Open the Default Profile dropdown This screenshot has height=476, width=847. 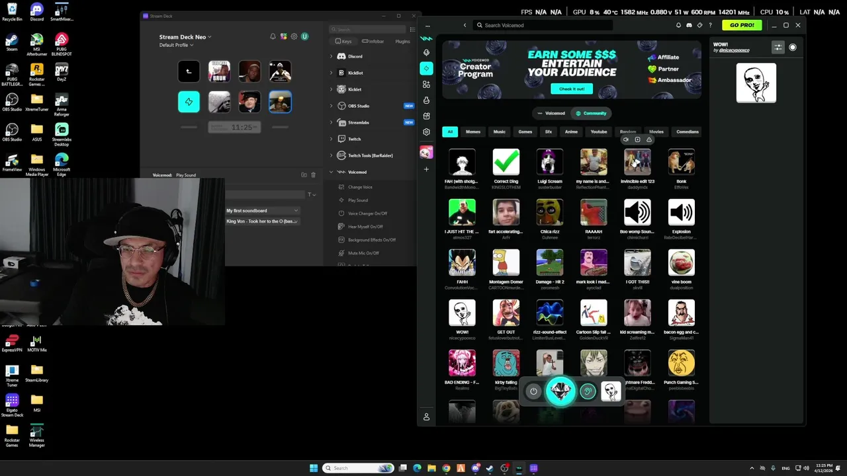(x=177, y=45)
